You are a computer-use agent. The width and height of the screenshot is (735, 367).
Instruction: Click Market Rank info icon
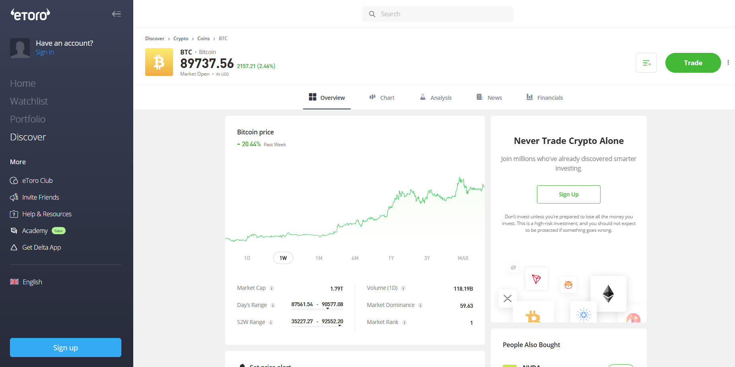(404, 322)
